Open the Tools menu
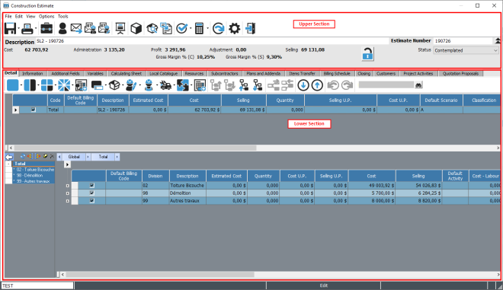 click(x=62, y=16)
